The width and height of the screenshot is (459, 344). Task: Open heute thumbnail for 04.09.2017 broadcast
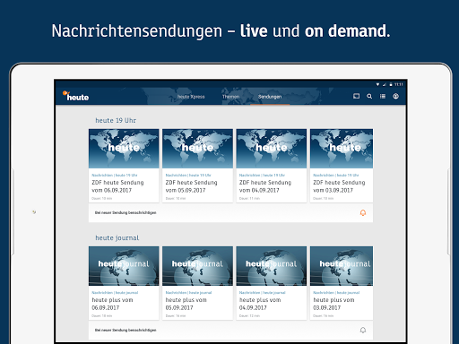coord(272,149)
